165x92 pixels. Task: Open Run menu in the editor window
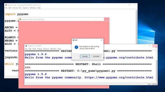tap(20, 8)
